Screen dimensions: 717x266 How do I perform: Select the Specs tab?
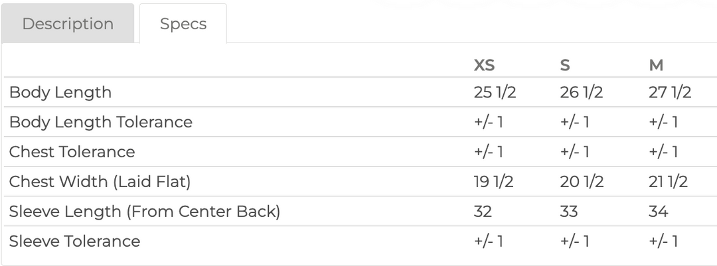click(x=183, y=23)
